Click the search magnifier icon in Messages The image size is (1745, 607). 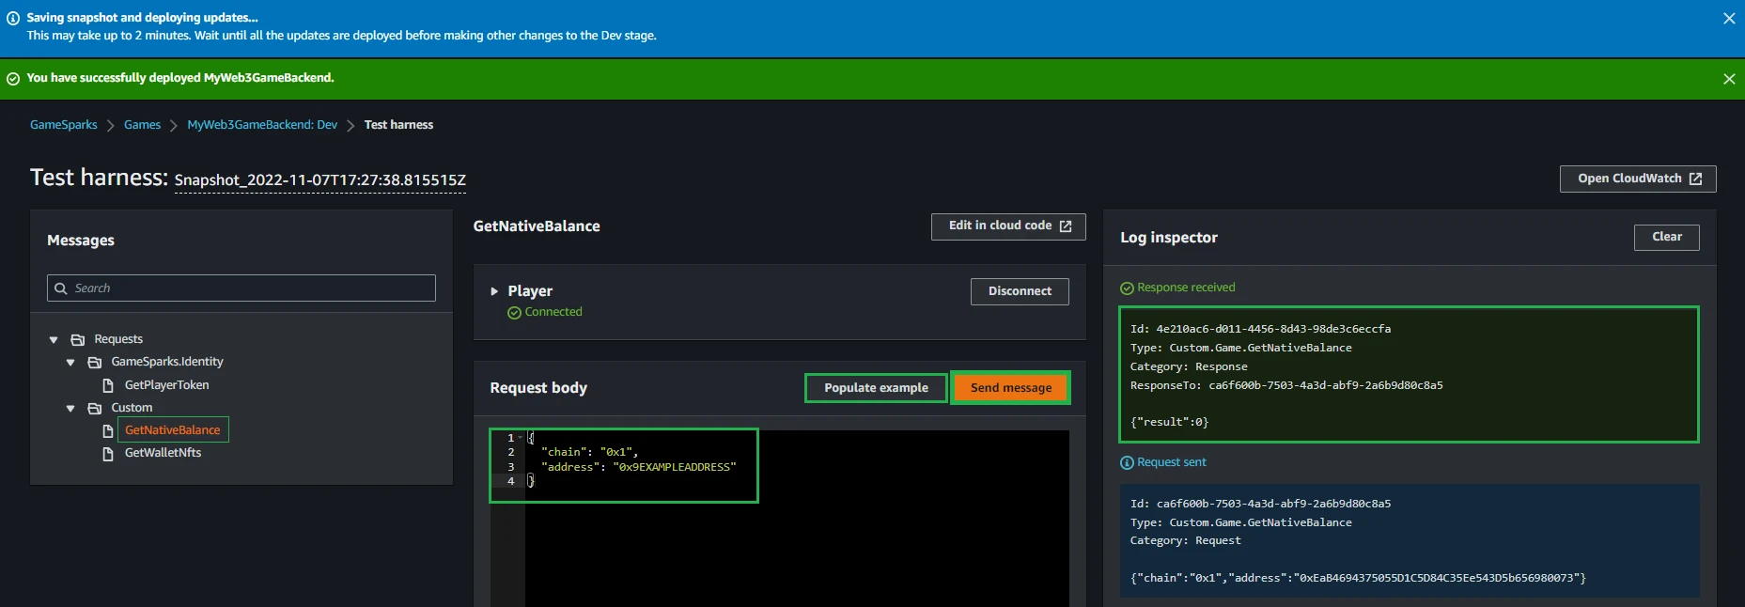pos(61,288)
